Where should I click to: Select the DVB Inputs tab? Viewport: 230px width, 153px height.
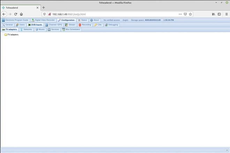pos(35,25)
